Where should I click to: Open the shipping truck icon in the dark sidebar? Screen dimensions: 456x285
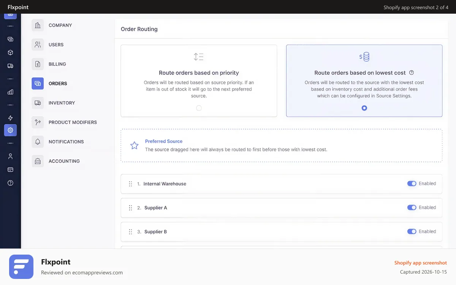pos(10,66)
